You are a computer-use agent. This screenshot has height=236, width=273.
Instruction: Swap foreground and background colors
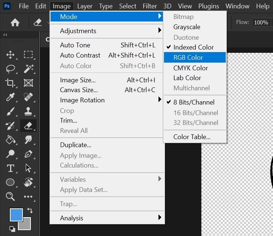(30, 211)
